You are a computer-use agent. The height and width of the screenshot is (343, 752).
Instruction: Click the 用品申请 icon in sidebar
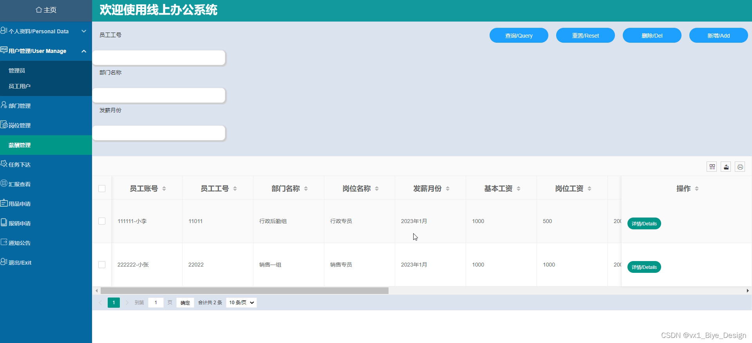pos(4,203)
